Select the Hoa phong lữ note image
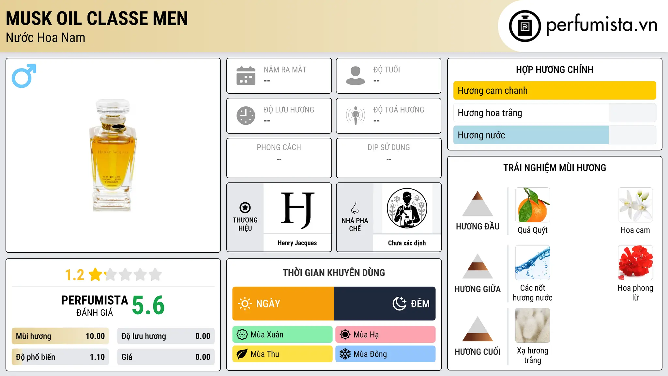Viewport: 668px width, 376px height. coord(635,263)
